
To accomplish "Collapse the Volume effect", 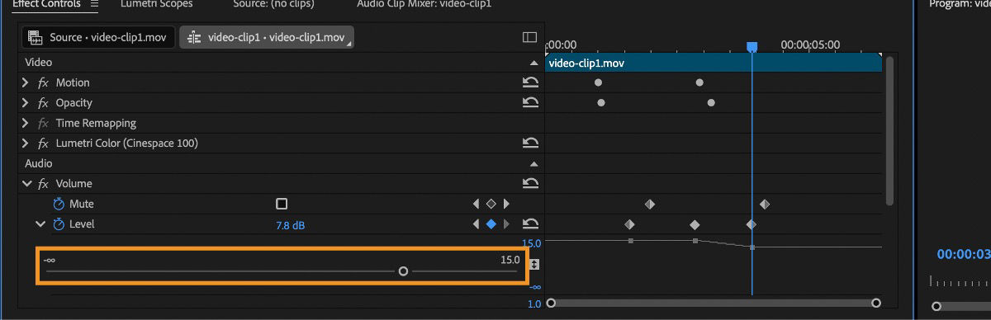I will [x=26, y=184].
